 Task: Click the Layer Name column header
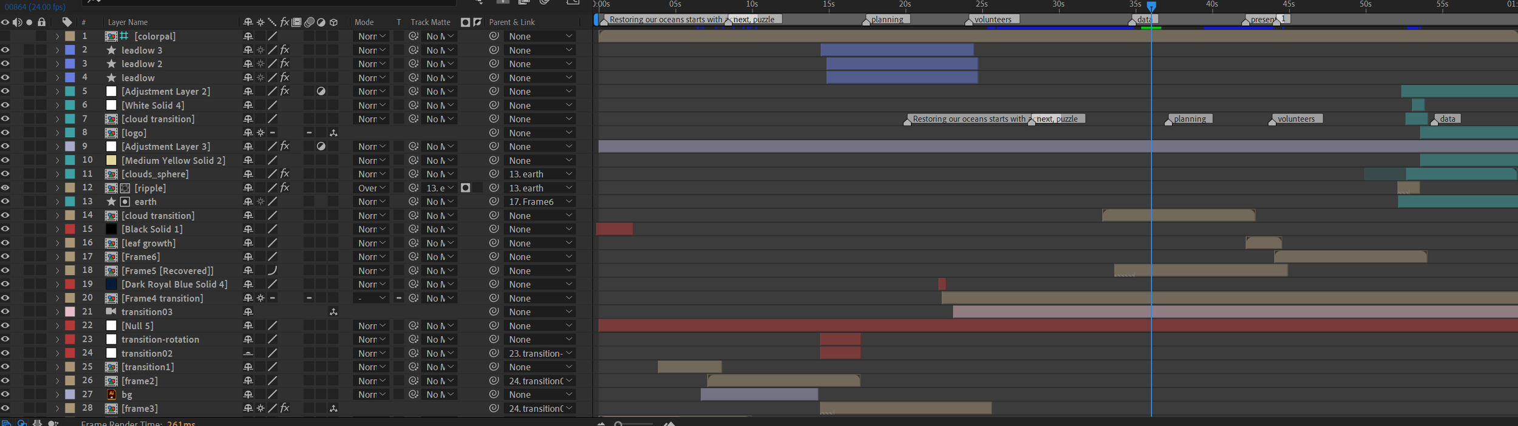[128, 22]
